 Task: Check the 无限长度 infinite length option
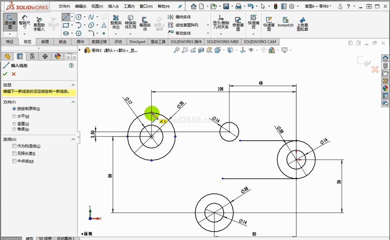coord(14,153)
